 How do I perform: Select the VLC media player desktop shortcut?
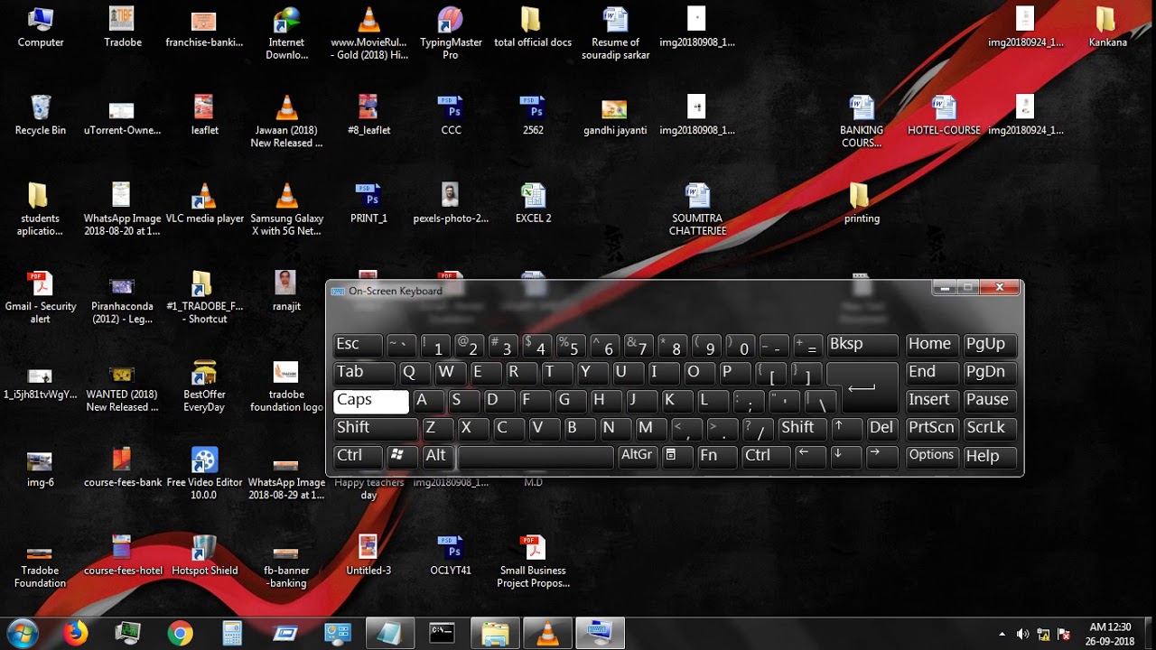pos(205,203)
